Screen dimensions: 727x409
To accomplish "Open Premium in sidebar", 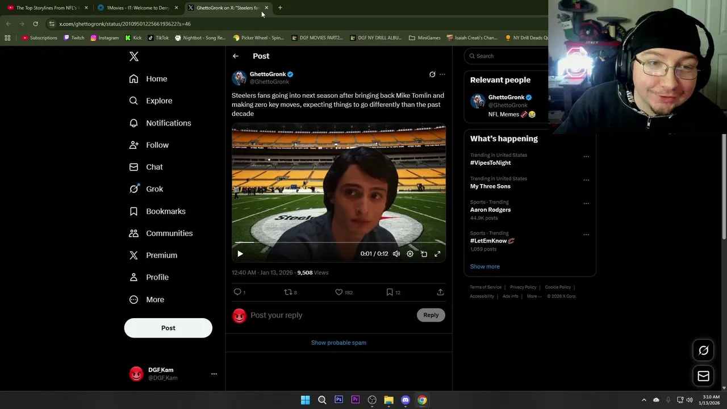I will pyautogui.click(x=153, y=256).
